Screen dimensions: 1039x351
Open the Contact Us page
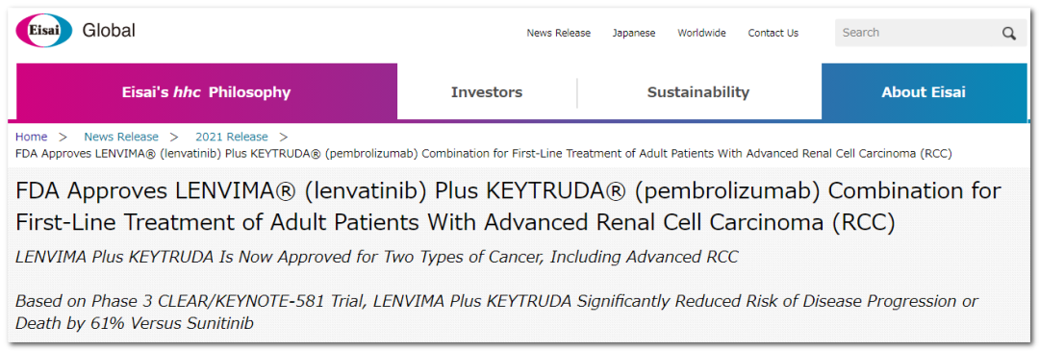pyautogui.click(x=773, y=33)
